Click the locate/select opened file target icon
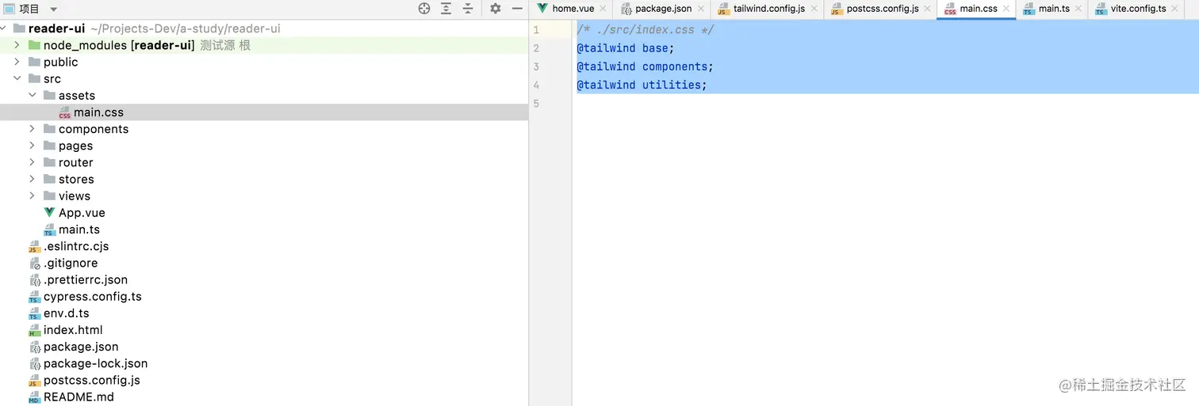This screenshot has height=406, width=1199. tap(424, 9)
